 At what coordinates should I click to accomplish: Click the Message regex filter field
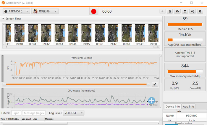[x=34, y=113]
